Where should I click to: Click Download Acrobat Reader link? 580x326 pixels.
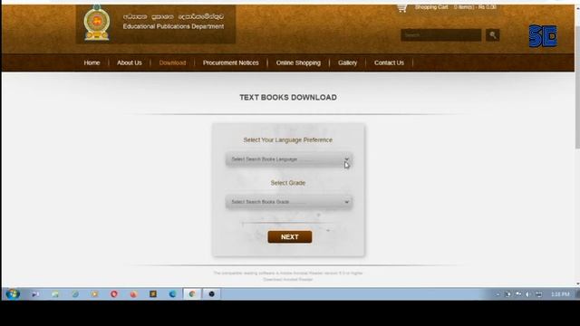[x=288, y=280]
